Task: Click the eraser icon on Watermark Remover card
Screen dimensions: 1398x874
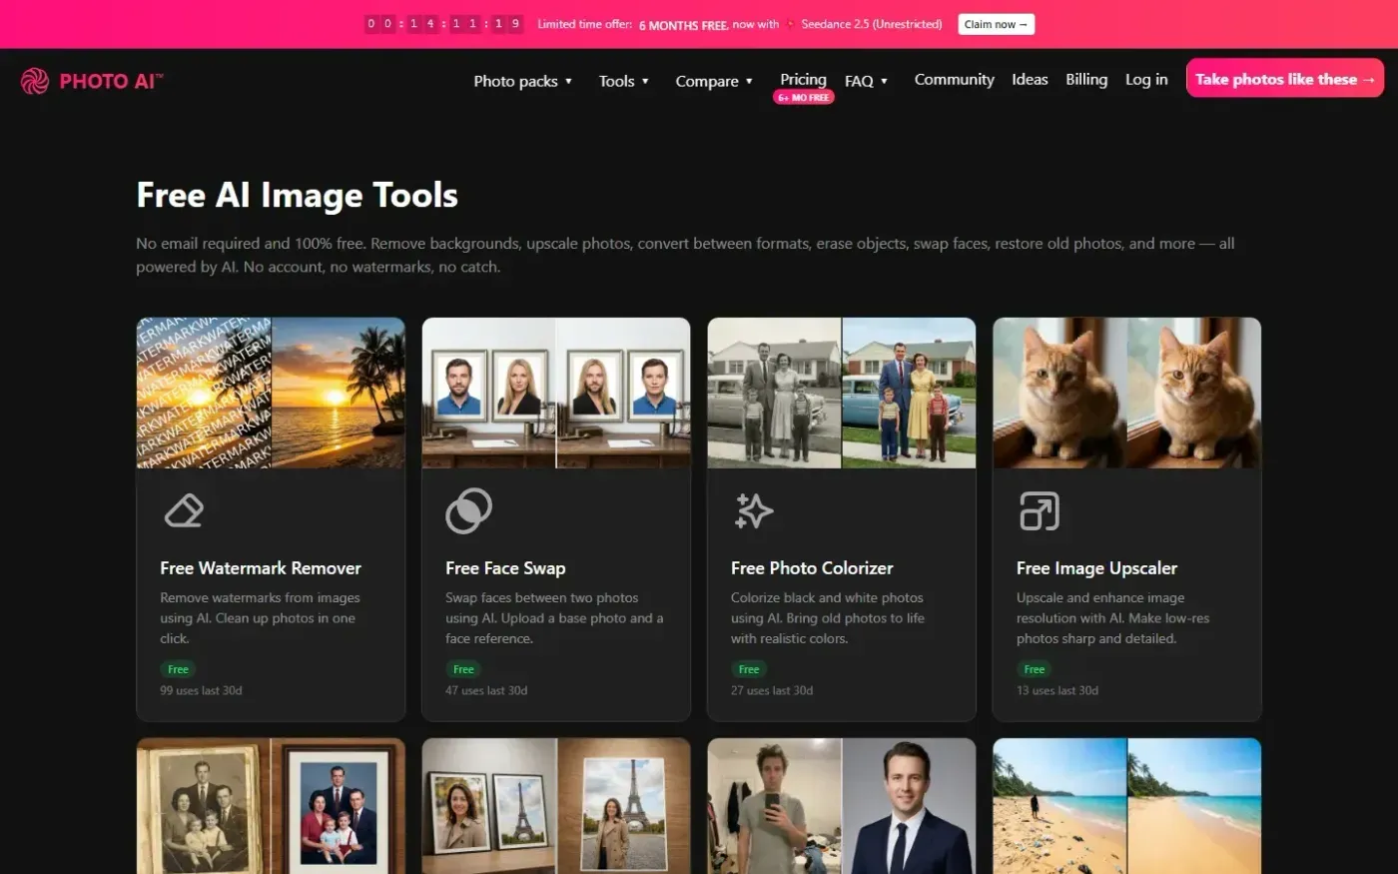Action: tap(184, 510)
